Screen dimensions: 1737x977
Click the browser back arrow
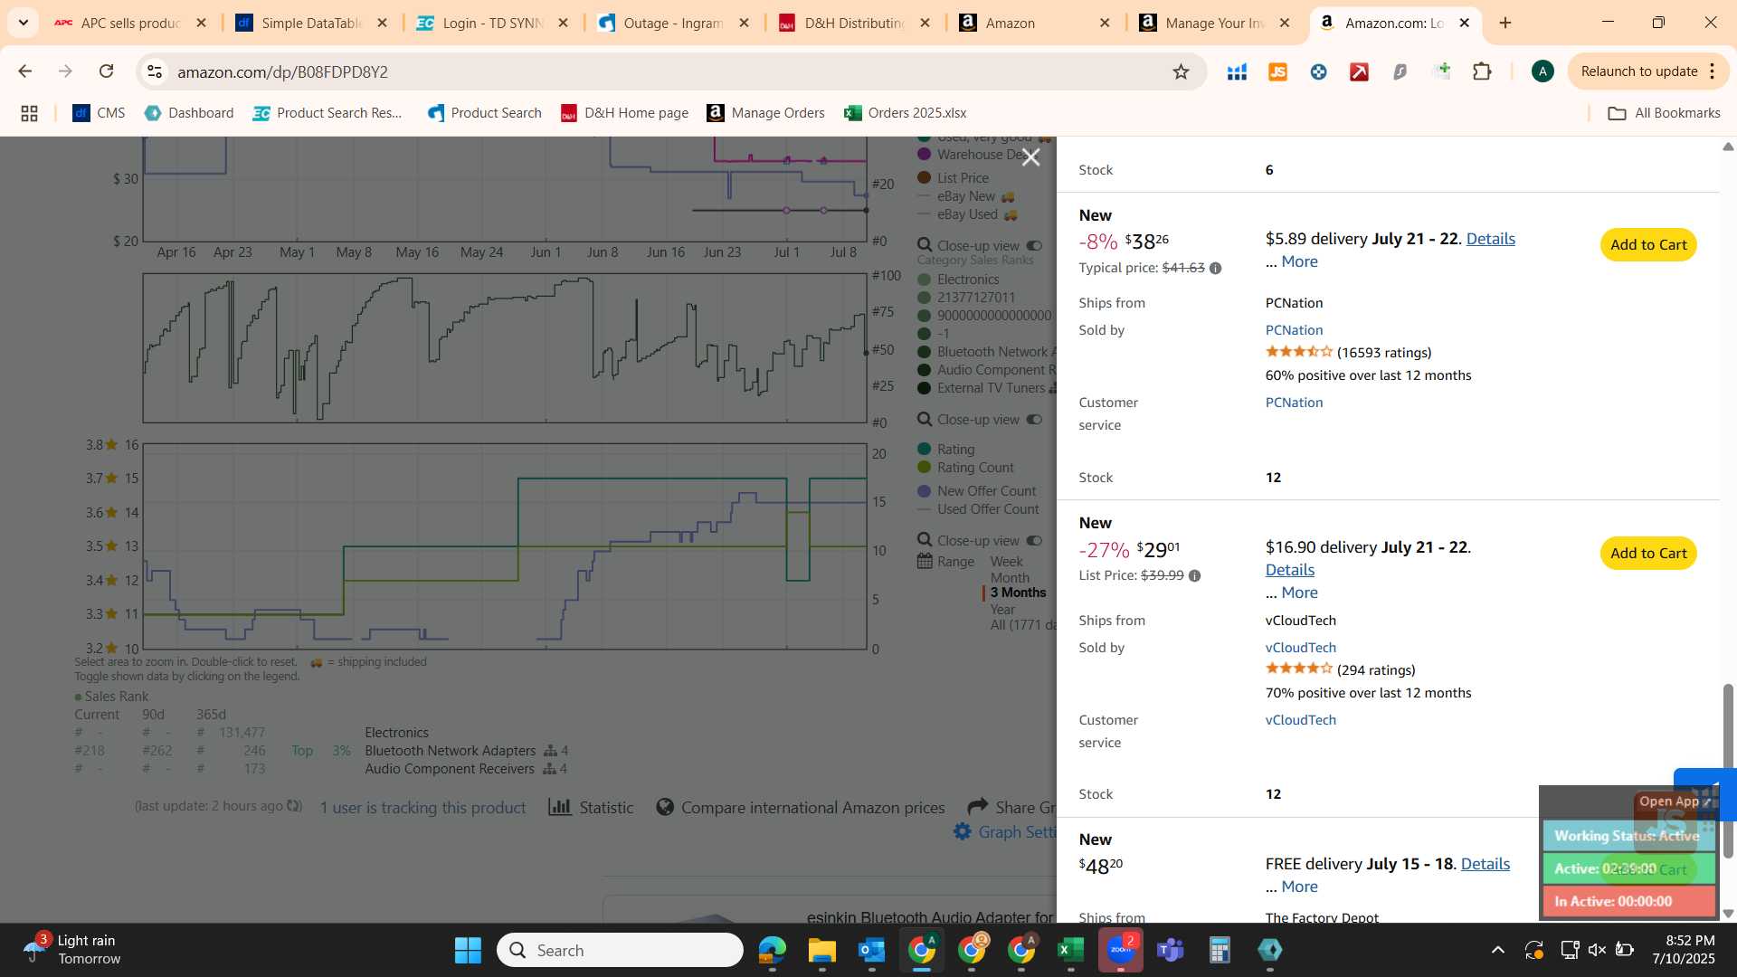point(25,71)
